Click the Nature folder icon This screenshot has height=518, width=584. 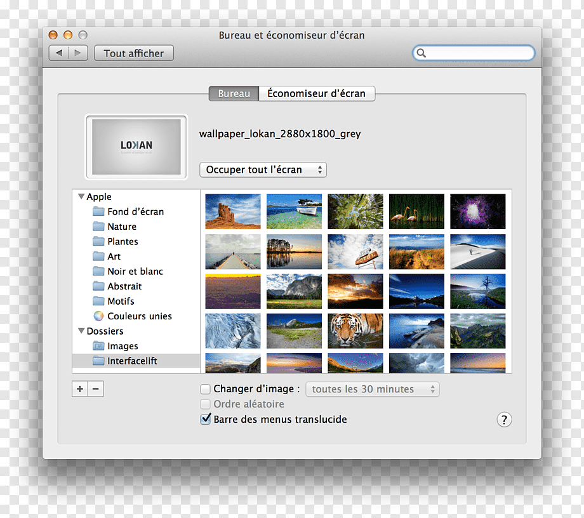pyautogui.click(x=98, y=227)
